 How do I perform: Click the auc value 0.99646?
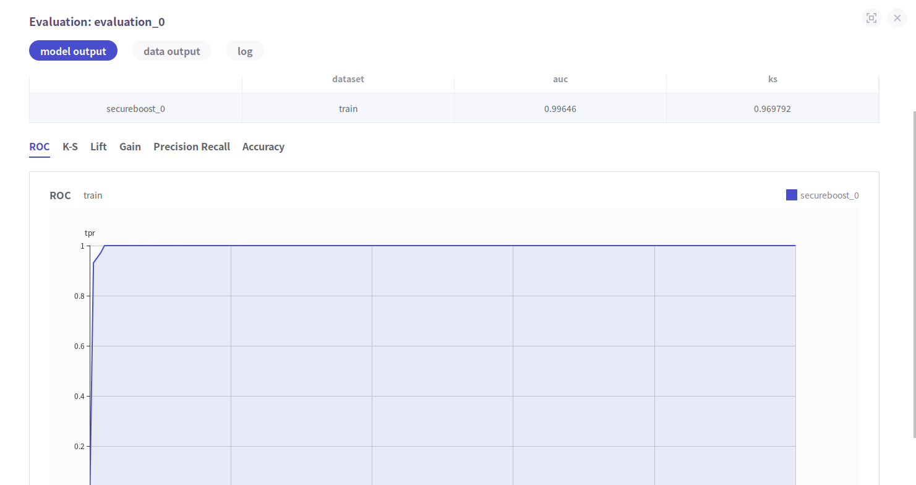(560, 108)
